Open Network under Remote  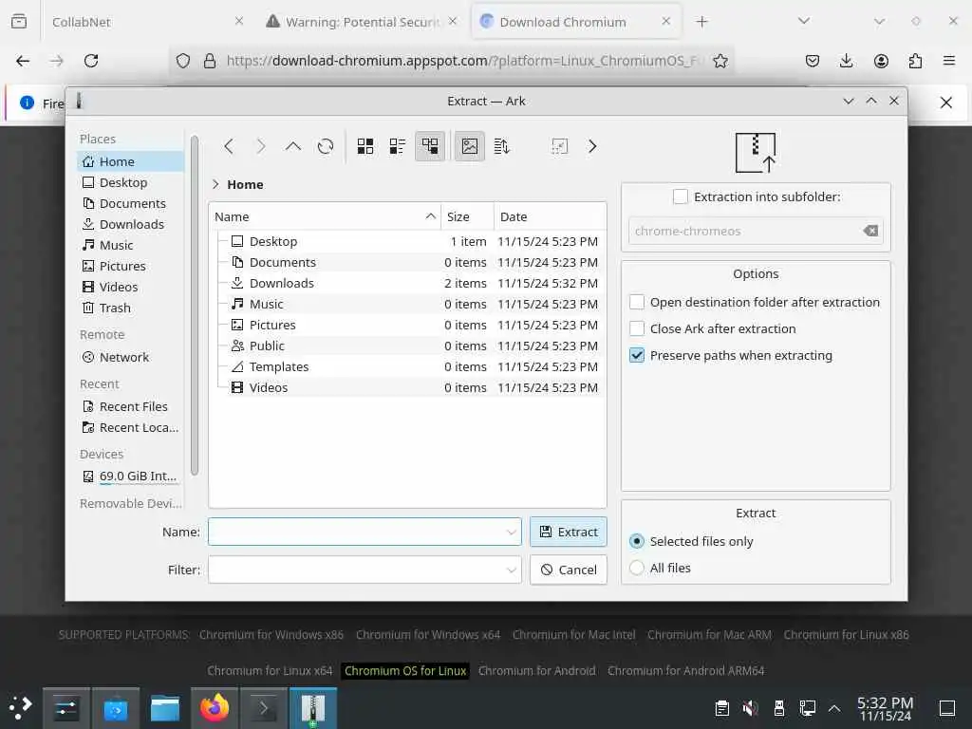coord(131,357)
